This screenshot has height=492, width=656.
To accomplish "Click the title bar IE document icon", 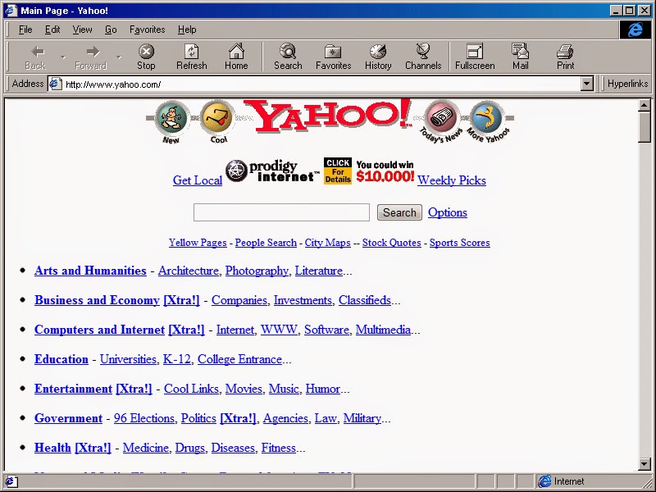I will (11, 10).
